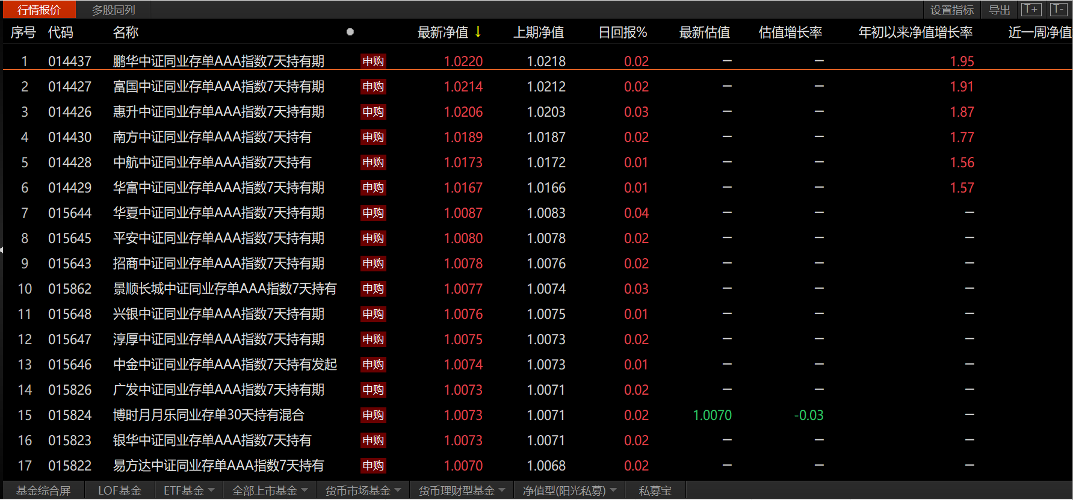This screenshot has height=500, width=1073.
Task: Open the 基金综合屏 bottom tab
Action: click(x=43, y=490)
